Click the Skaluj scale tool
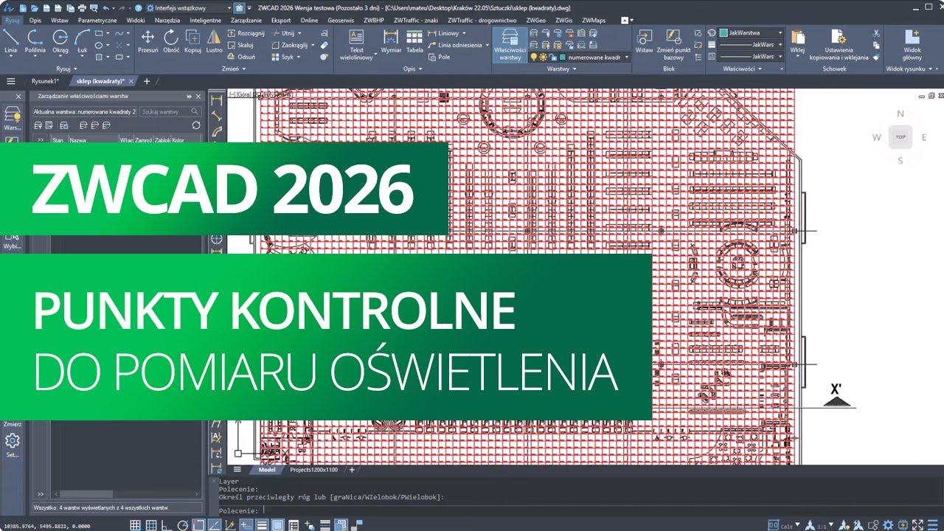 [240, 45]
